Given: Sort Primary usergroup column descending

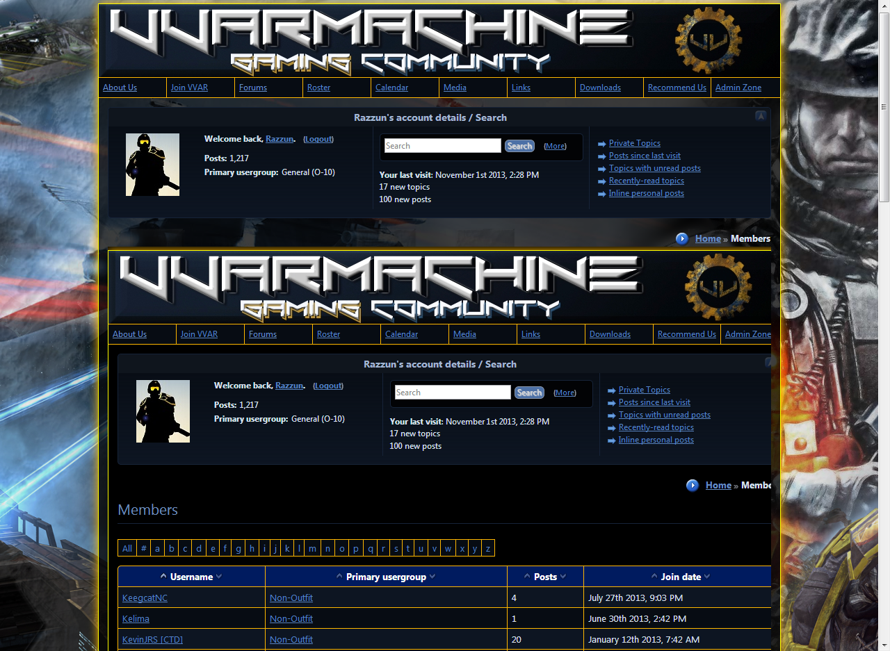Looking at the screenshot, I should (432, 577).
